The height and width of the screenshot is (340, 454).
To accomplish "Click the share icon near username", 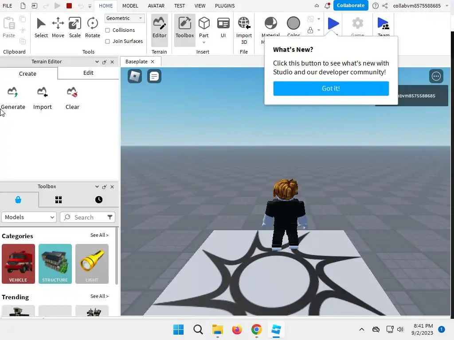I will tap(385, 5).
